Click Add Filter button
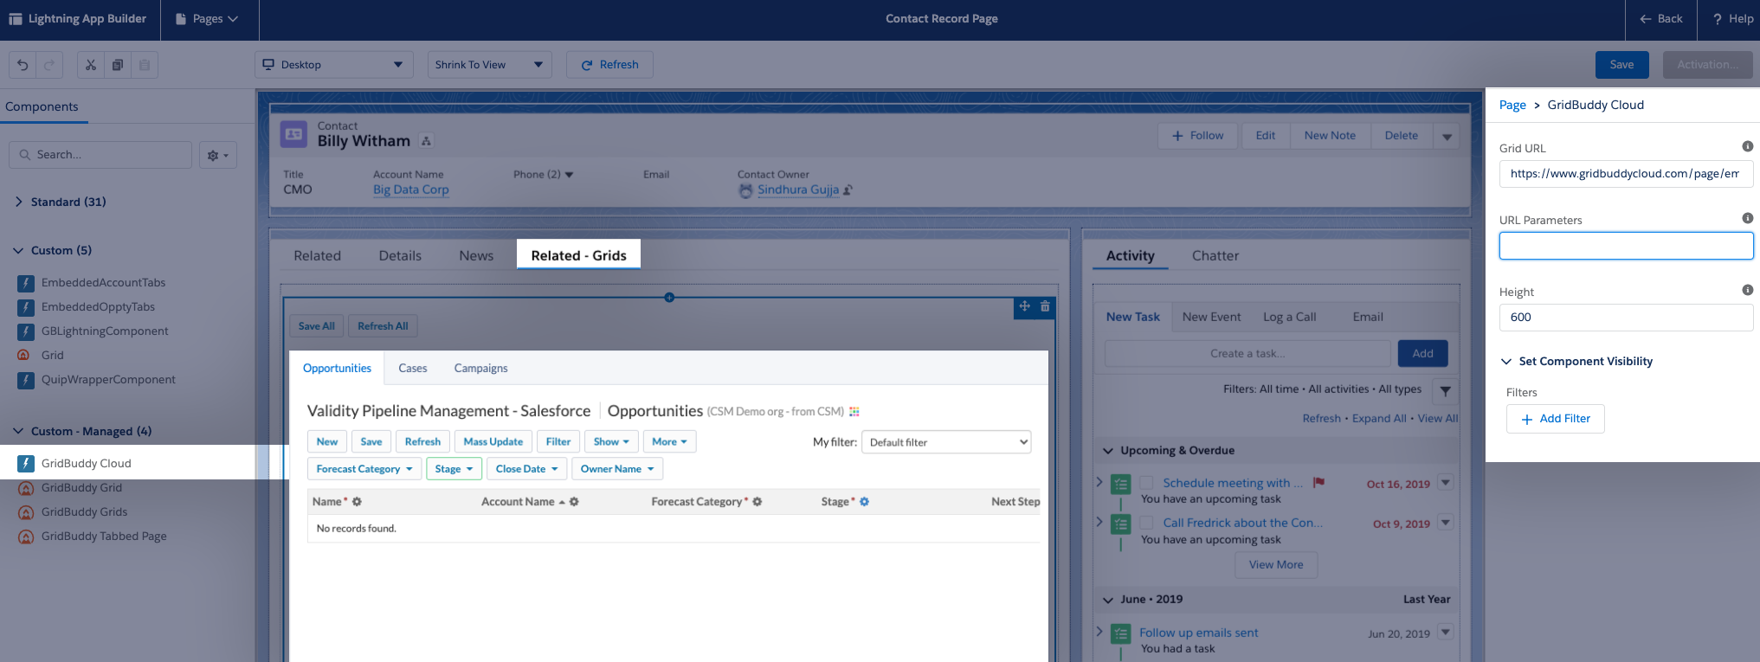Screen dimensions: 1760x662 click(x=1555, y=419)
